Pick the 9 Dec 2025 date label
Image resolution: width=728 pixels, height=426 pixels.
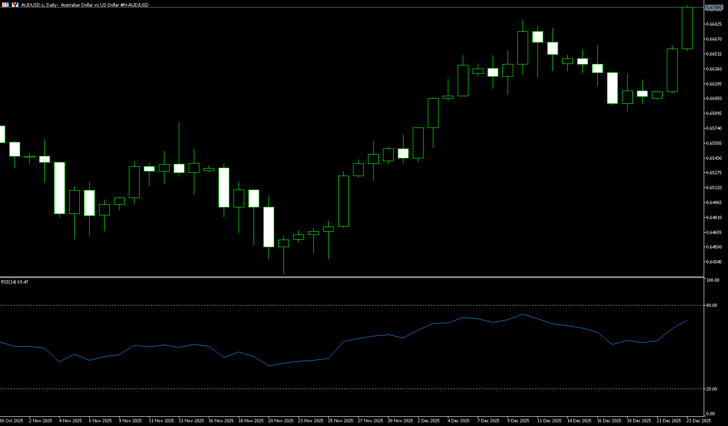[x=518, y=421]
